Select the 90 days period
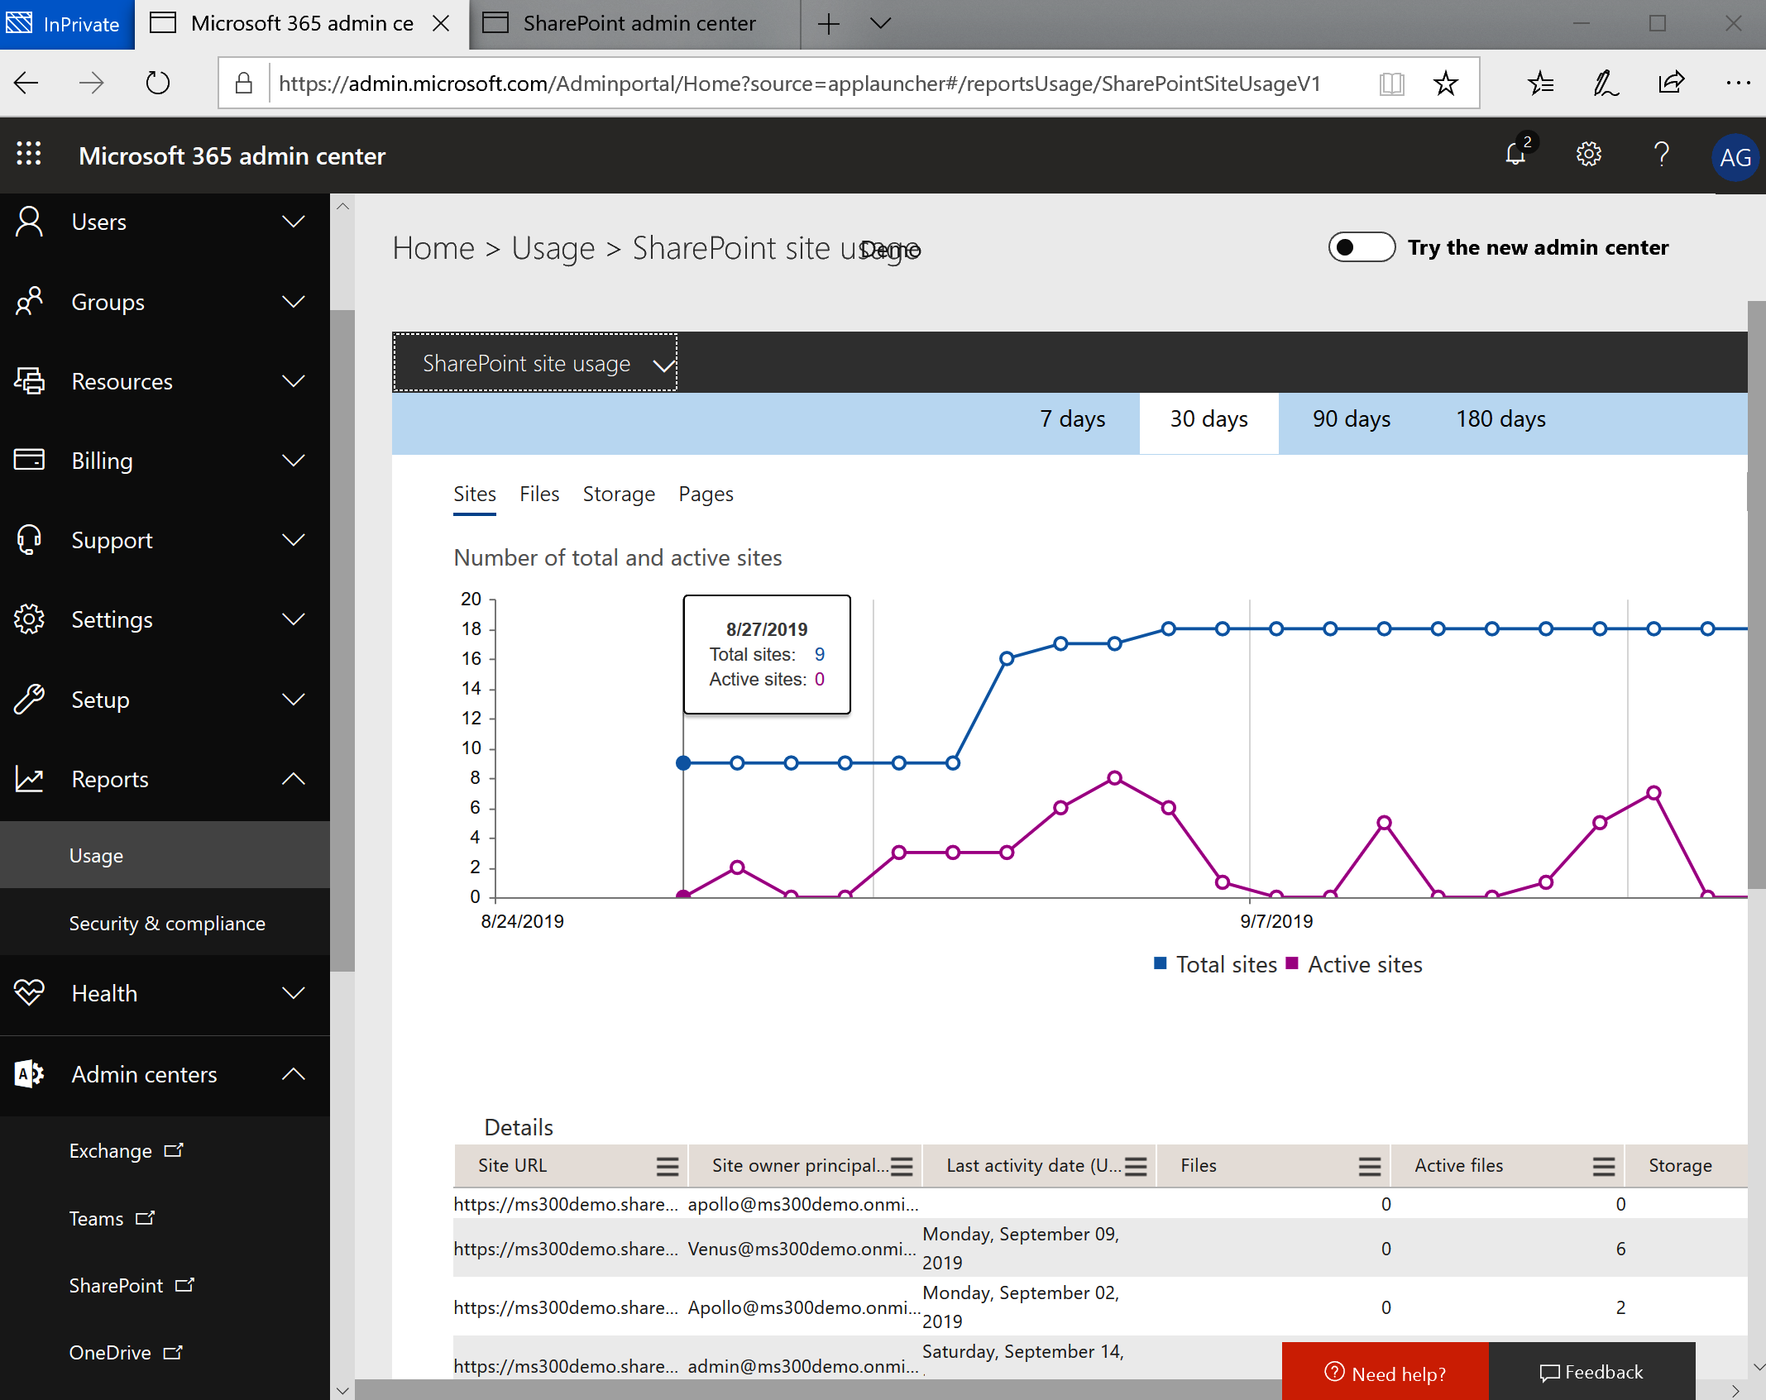 pyautogui.click(x=1351, y=419)
